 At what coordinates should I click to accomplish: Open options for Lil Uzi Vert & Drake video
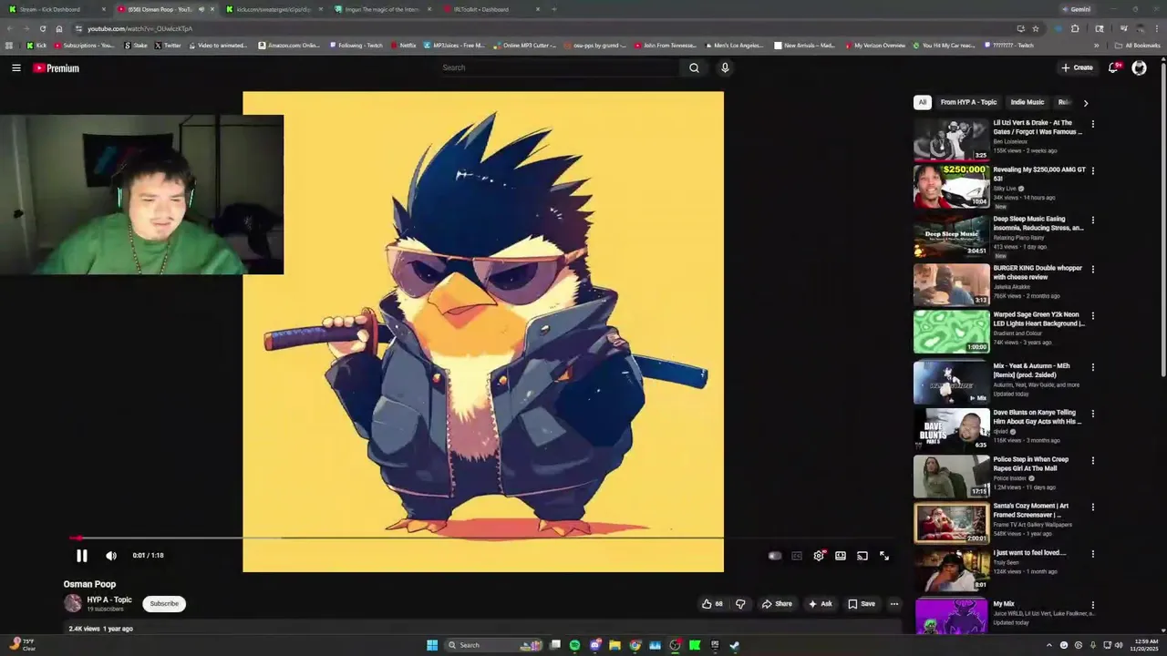click(1093, 124)
